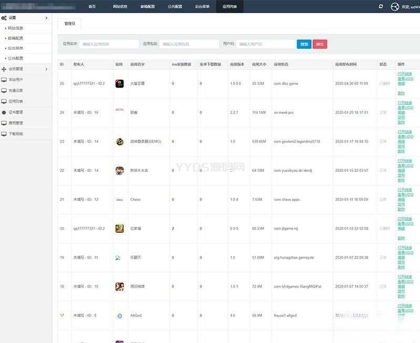The width and height of the screenshot is (420, 343).
Task: Click the gear icon next to 设置
Action: click(x=4, y=18)
